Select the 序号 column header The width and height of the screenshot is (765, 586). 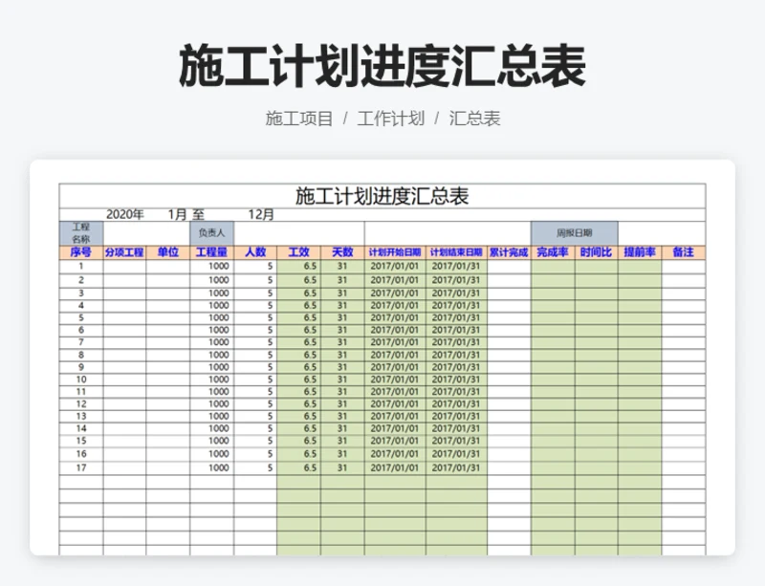[x=81, y=252]
